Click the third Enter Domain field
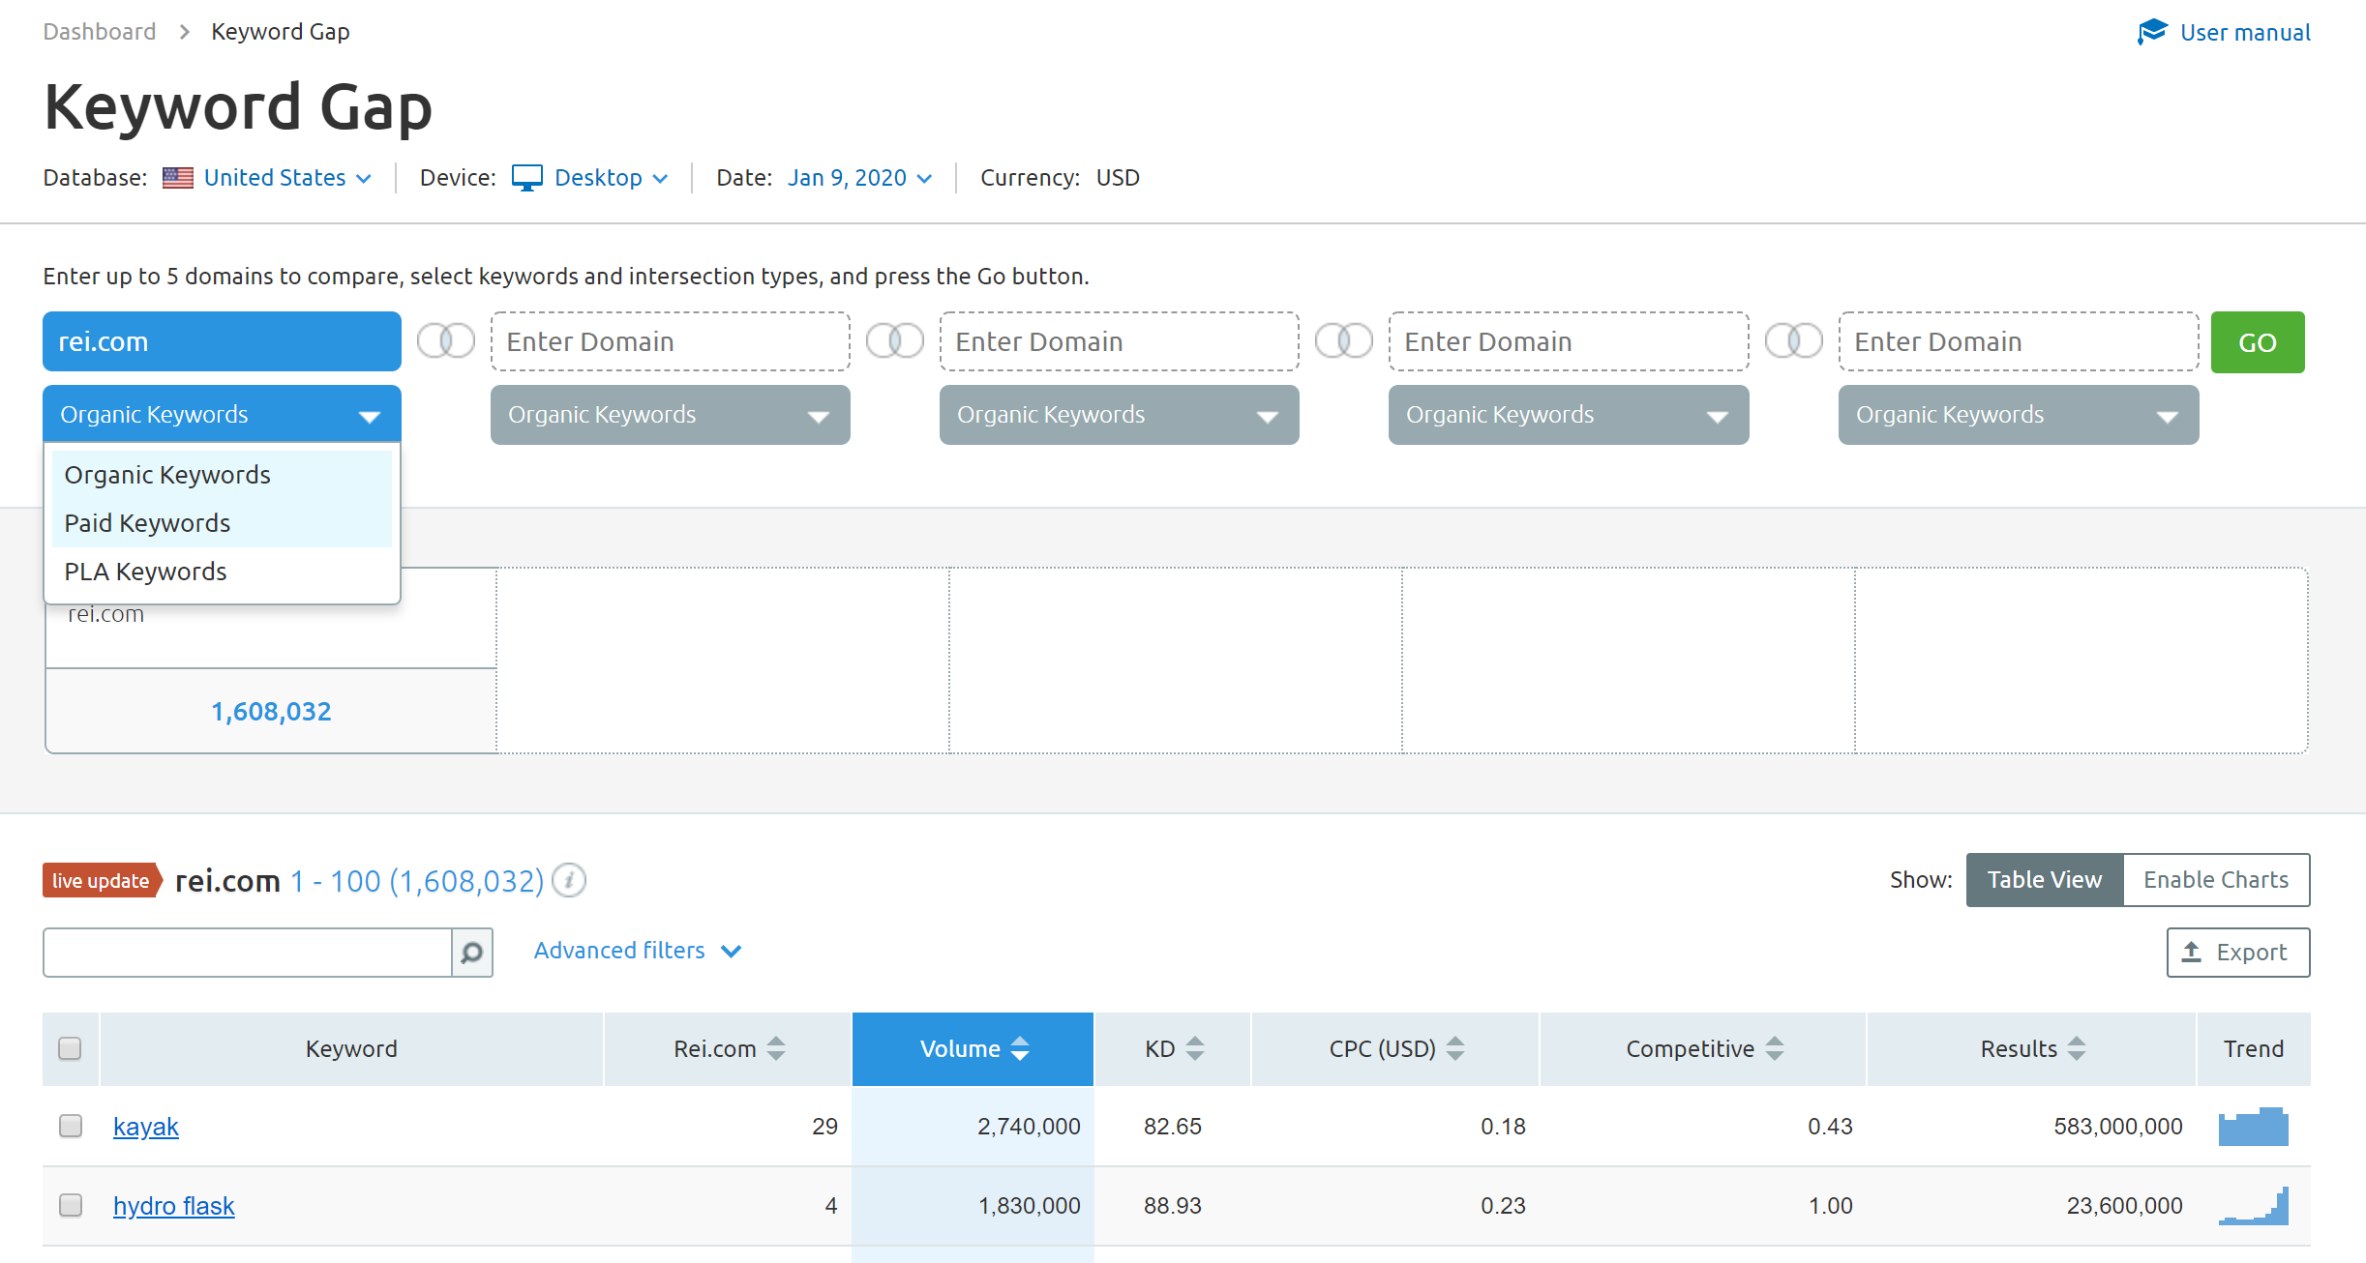Image resolution: width=2366 pixels, height=1263 pixels. tap(1119, 341)
